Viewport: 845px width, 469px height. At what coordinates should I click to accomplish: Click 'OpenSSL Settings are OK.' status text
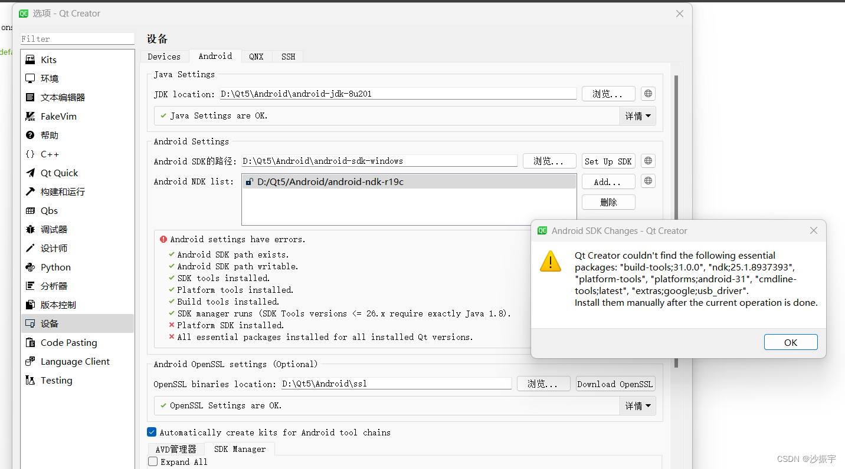point(226,405)
